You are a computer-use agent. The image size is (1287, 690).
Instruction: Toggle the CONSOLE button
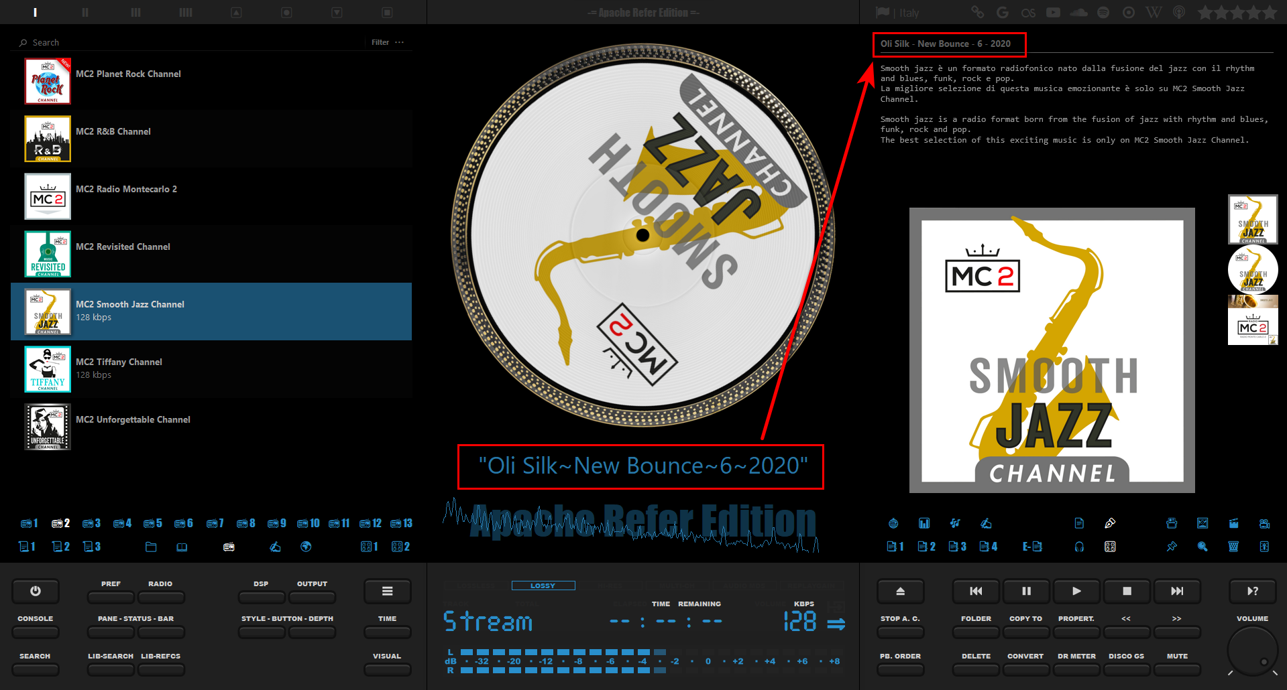click(36, 632)
